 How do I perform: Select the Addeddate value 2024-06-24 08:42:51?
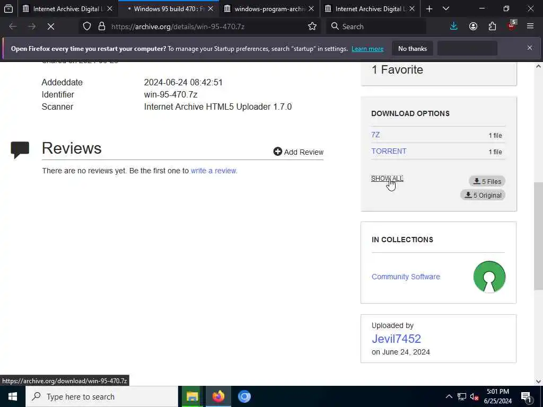183,82
